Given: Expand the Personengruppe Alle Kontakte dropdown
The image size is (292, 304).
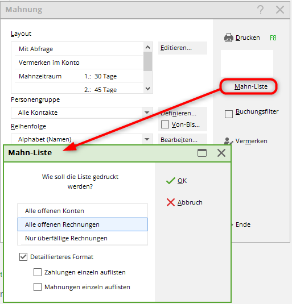Looking at the screenshot, I should pos(147,113).
